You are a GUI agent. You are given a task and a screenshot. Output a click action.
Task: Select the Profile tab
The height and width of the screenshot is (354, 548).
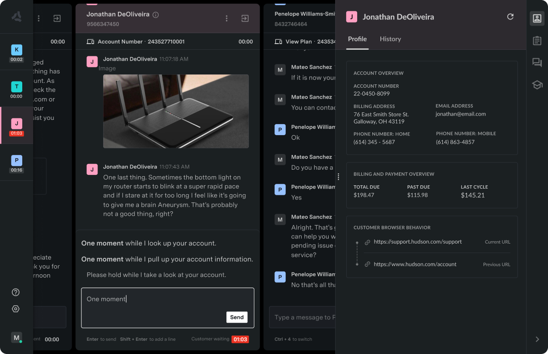click(x=357, y=39)
